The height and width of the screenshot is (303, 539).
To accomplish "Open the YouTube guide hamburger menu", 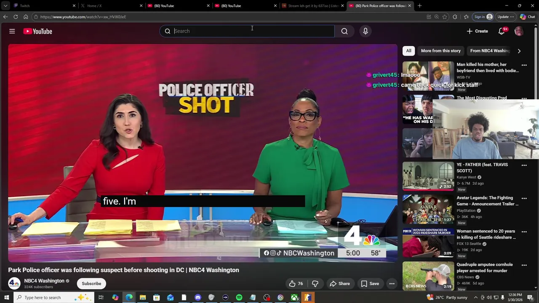I will click(12, 31).
